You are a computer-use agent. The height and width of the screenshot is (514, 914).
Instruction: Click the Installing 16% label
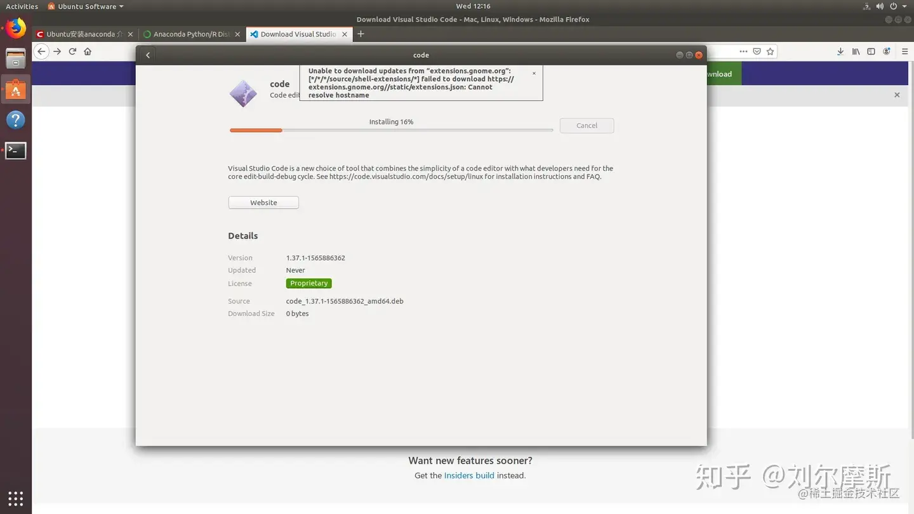(x=391, y=122)
